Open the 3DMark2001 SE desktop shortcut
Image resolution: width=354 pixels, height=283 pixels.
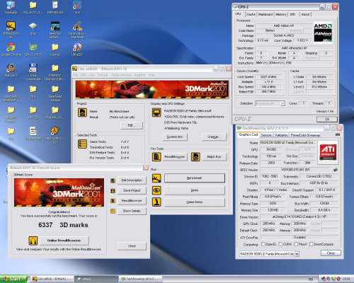pos(11,29)
